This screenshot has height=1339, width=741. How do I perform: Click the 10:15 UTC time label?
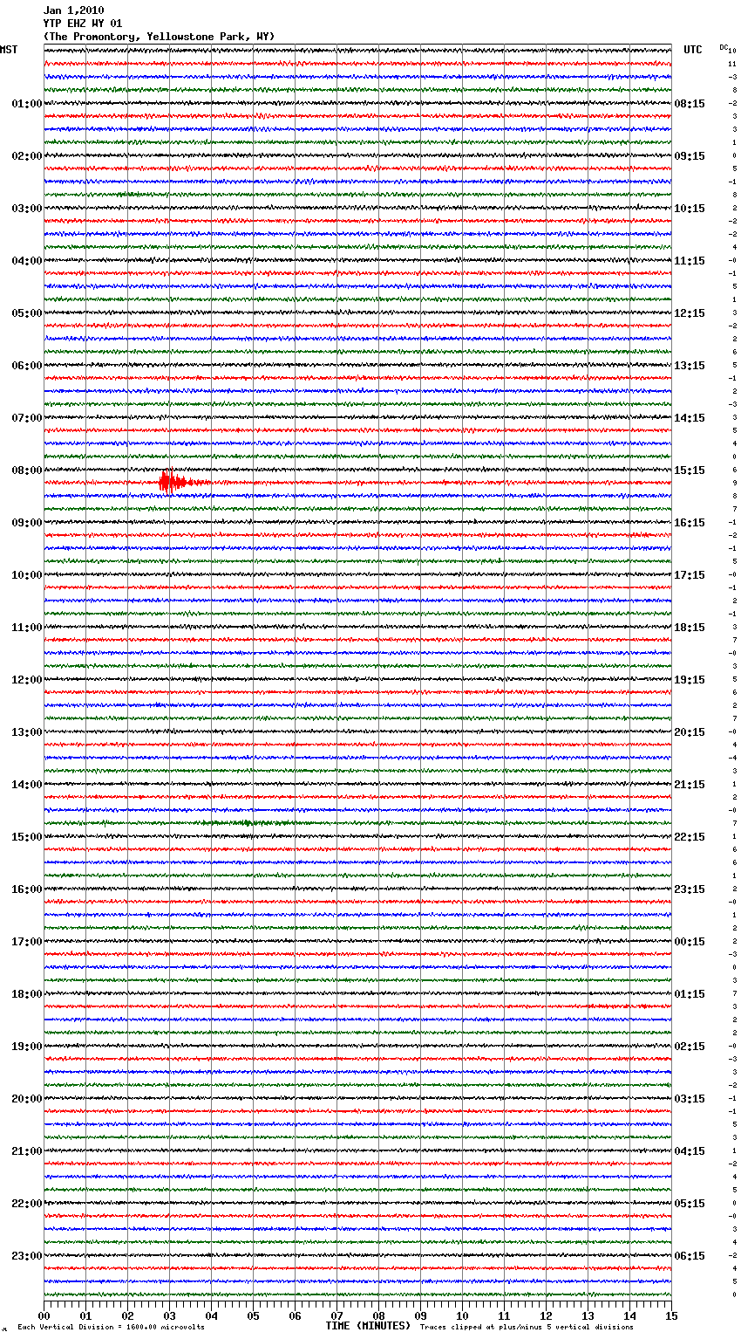point(690,209)
